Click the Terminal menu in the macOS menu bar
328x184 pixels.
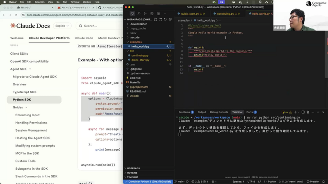pyautogui.click(x=75, y=2)
